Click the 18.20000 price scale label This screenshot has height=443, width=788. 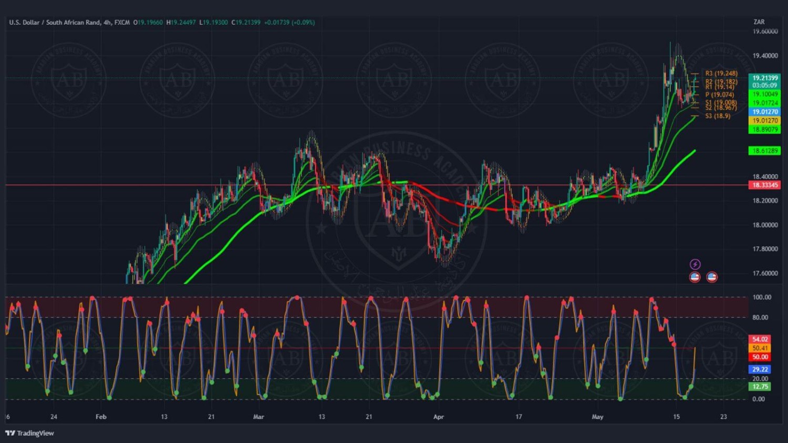[x=765, y=201]
